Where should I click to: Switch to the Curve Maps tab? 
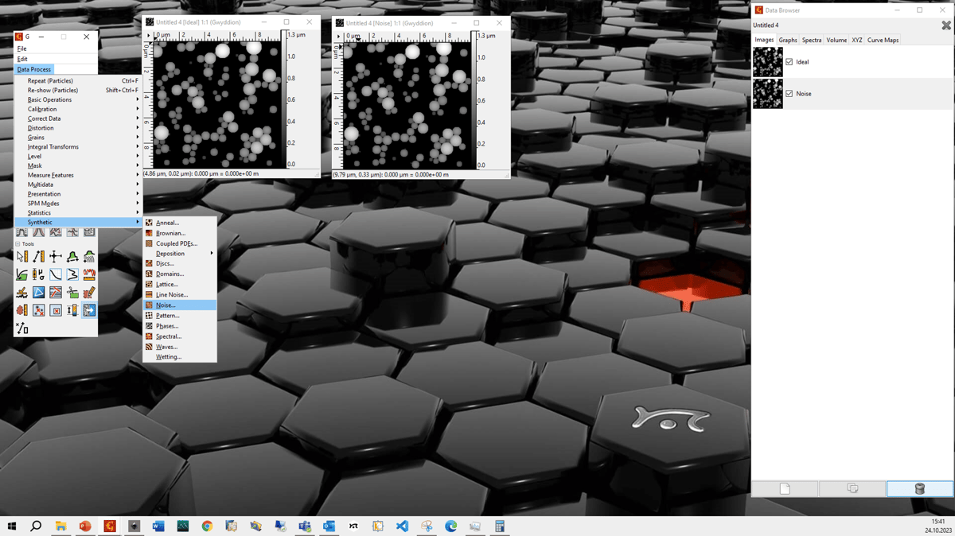pos(883,40)
